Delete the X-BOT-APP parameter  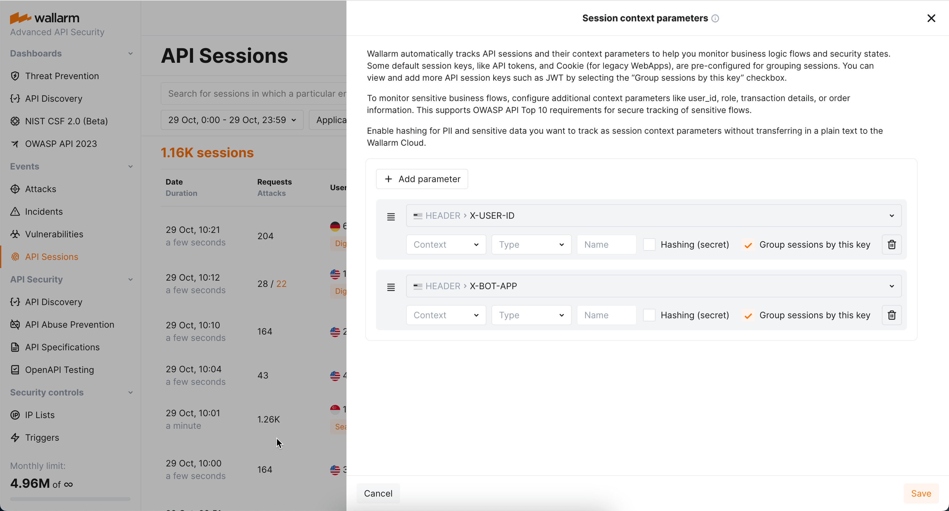point(892,315)
